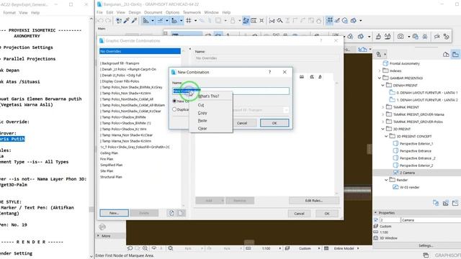This screenshot has height=259, width=461.
Task: Collapse the Render folder
Action: click(x=386, y=180)
